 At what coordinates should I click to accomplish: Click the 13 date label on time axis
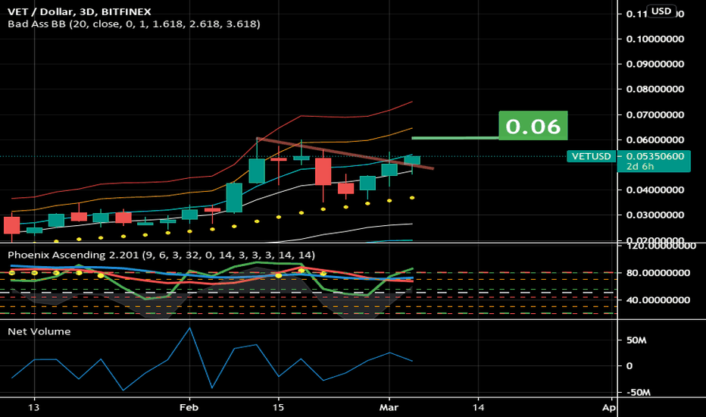click(x=34, y=408)
